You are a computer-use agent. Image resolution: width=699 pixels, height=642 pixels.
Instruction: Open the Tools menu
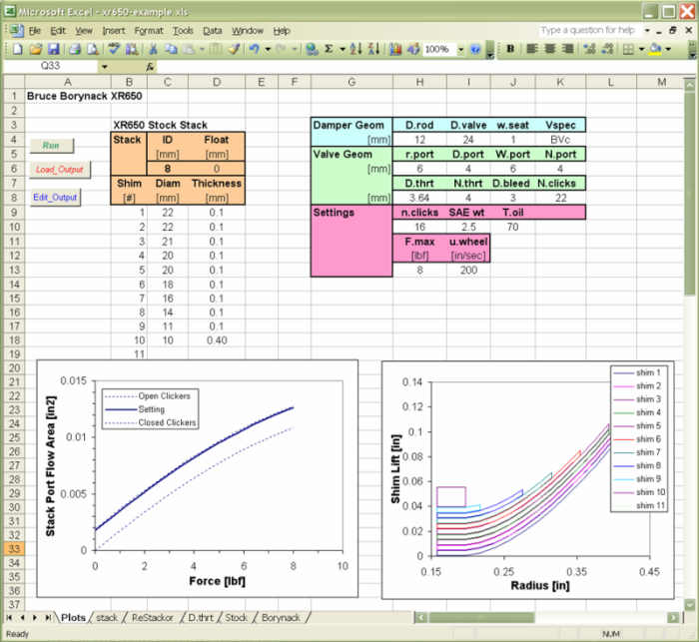click(x=183, y=31)
